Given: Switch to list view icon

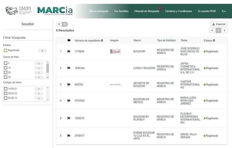Looking at the screenshot, I should coord(65,24).
